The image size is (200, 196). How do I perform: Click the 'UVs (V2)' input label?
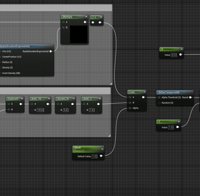[x=6, y=51]
